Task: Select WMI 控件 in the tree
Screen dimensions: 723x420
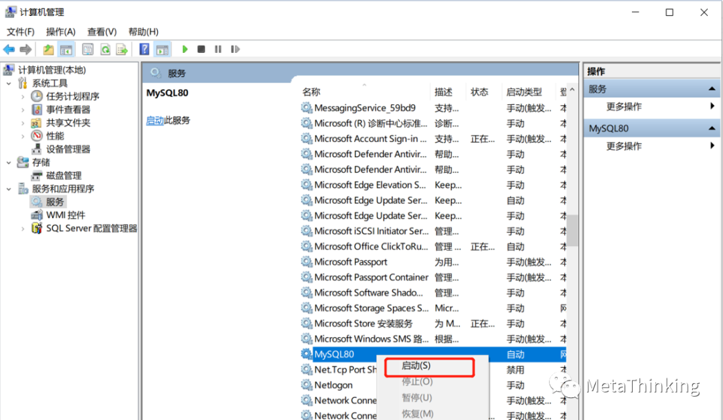Action: (x=66, y=215)
